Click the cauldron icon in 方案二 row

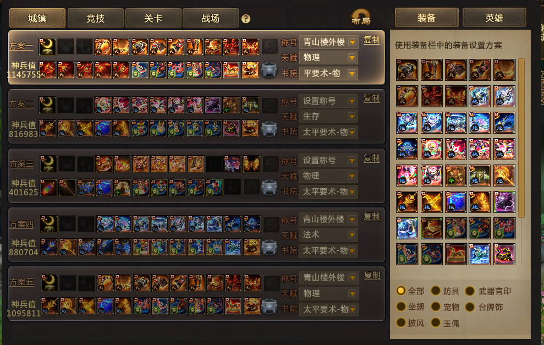pyautogui.click(x=269, y=129)
